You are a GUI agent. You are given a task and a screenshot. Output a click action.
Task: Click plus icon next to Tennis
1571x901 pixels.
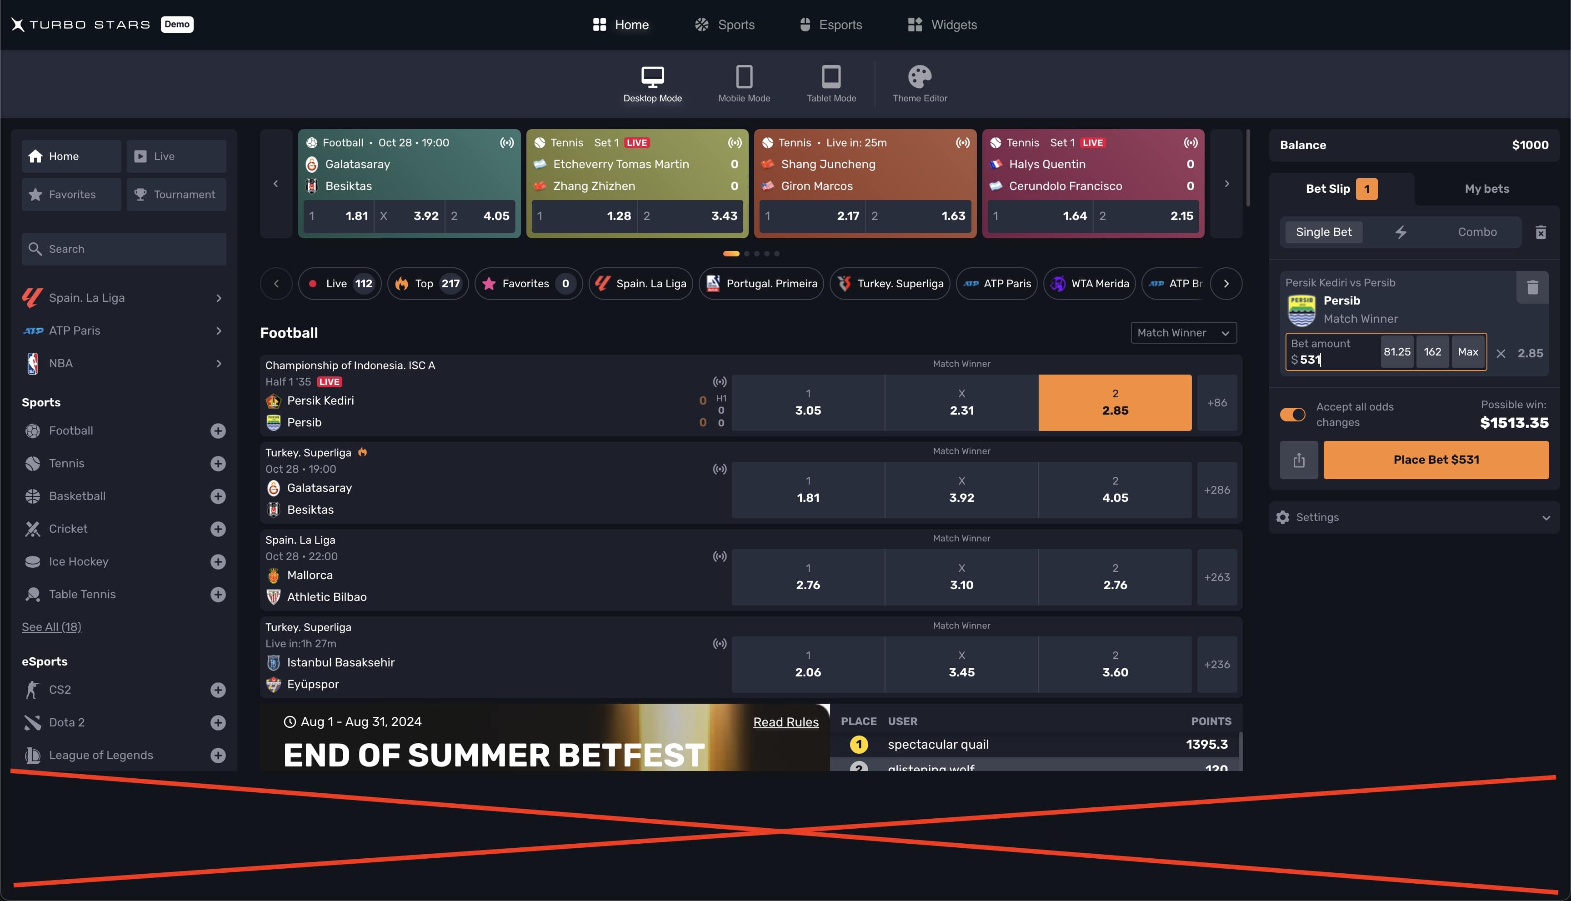pyautogui.click(x=218, y=464)
